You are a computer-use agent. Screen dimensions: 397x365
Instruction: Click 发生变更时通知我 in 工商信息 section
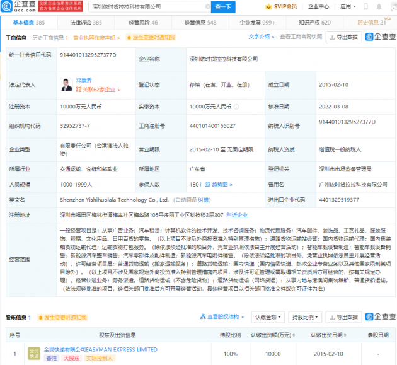(x=151, y=38)
